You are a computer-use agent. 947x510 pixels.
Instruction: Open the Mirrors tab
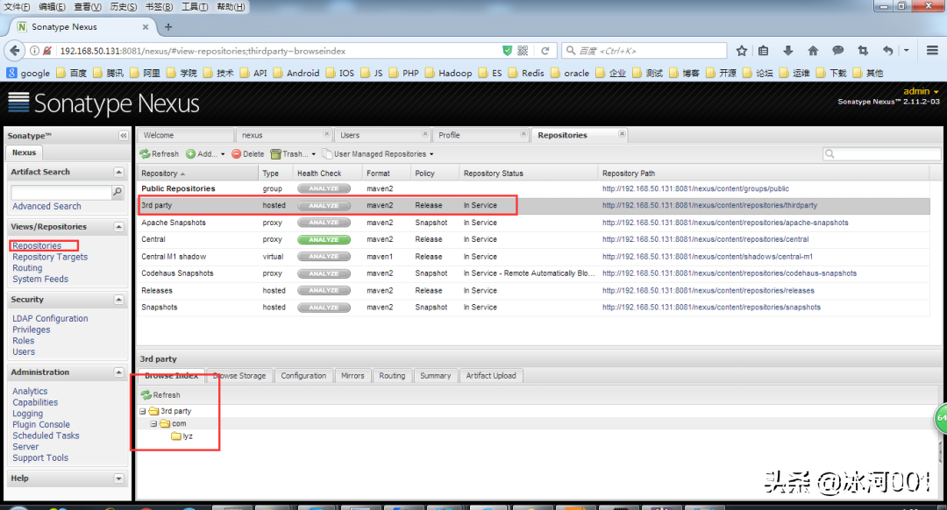352,376
